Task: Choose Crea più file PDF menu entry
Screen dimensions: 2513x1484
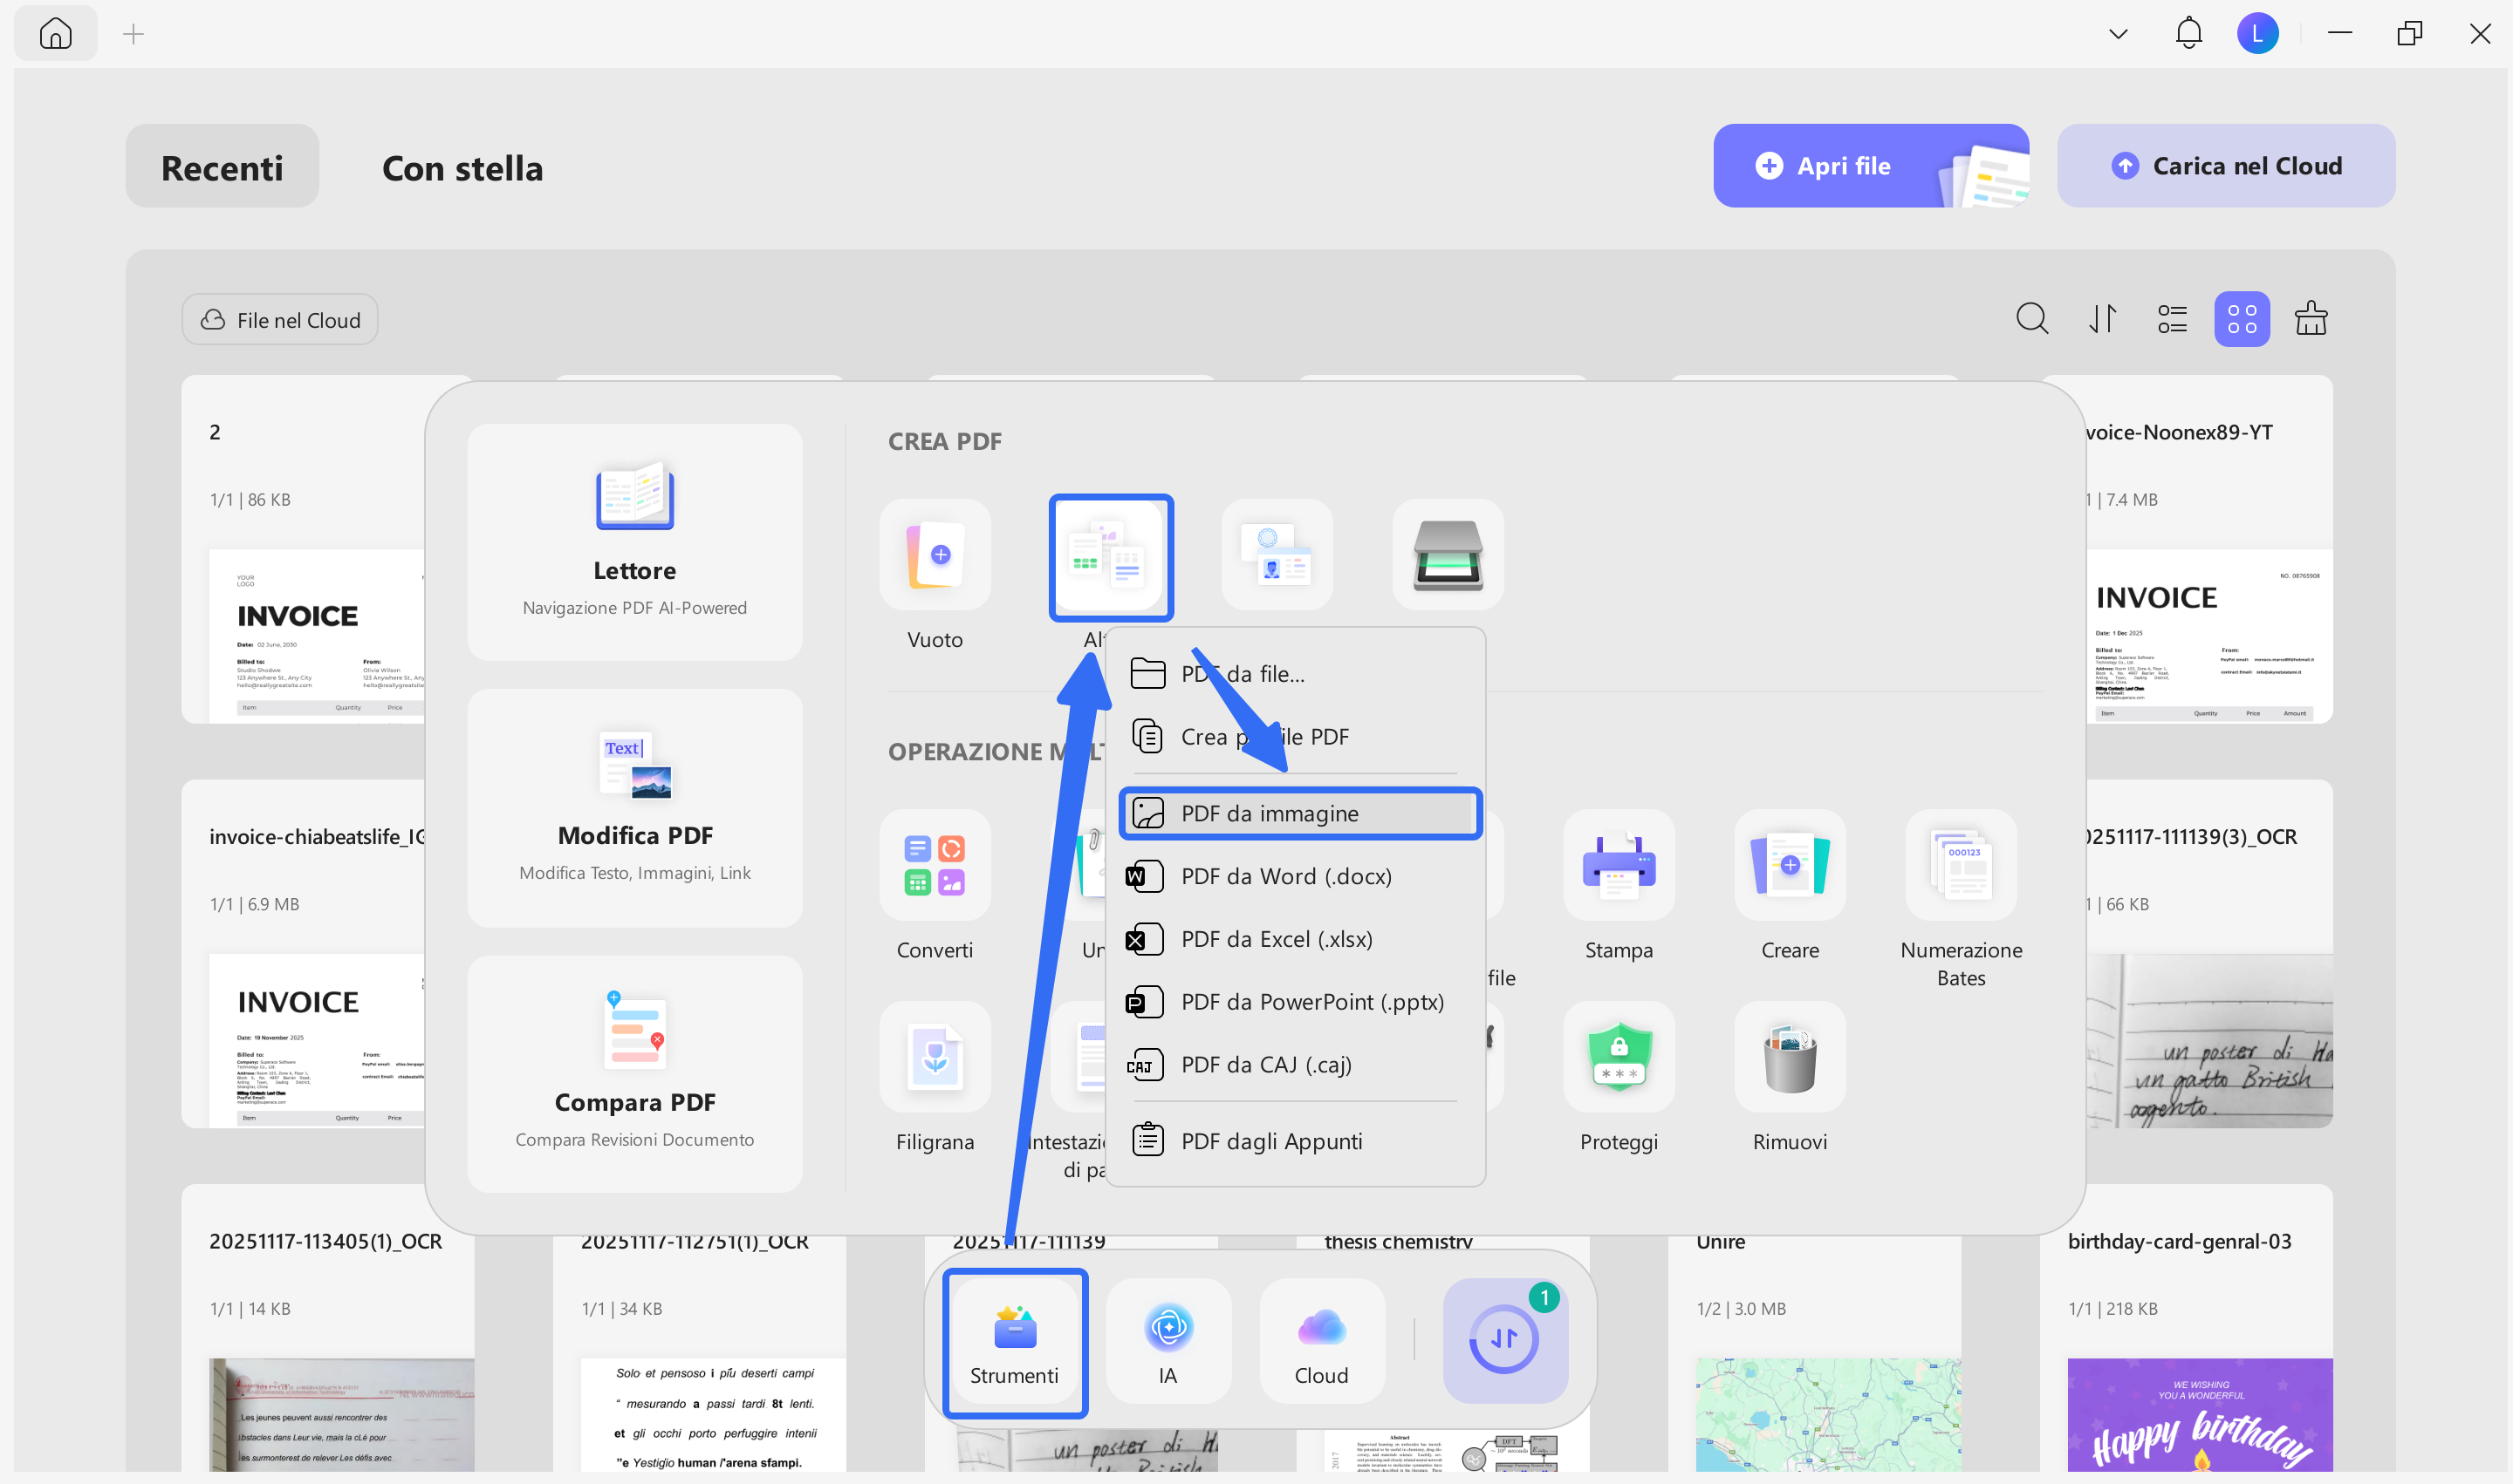Action: (x=1296, y=737)
